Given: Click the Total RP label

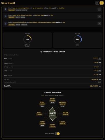Looking at the screenshot, I should (7, 86).
